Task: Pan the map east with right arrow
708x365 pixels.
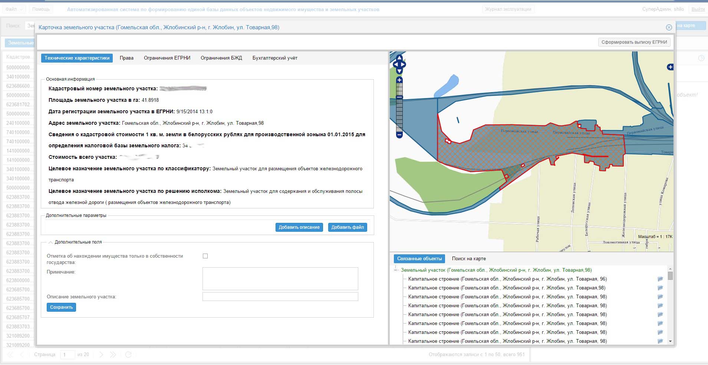Action: (x=403, y=65)
